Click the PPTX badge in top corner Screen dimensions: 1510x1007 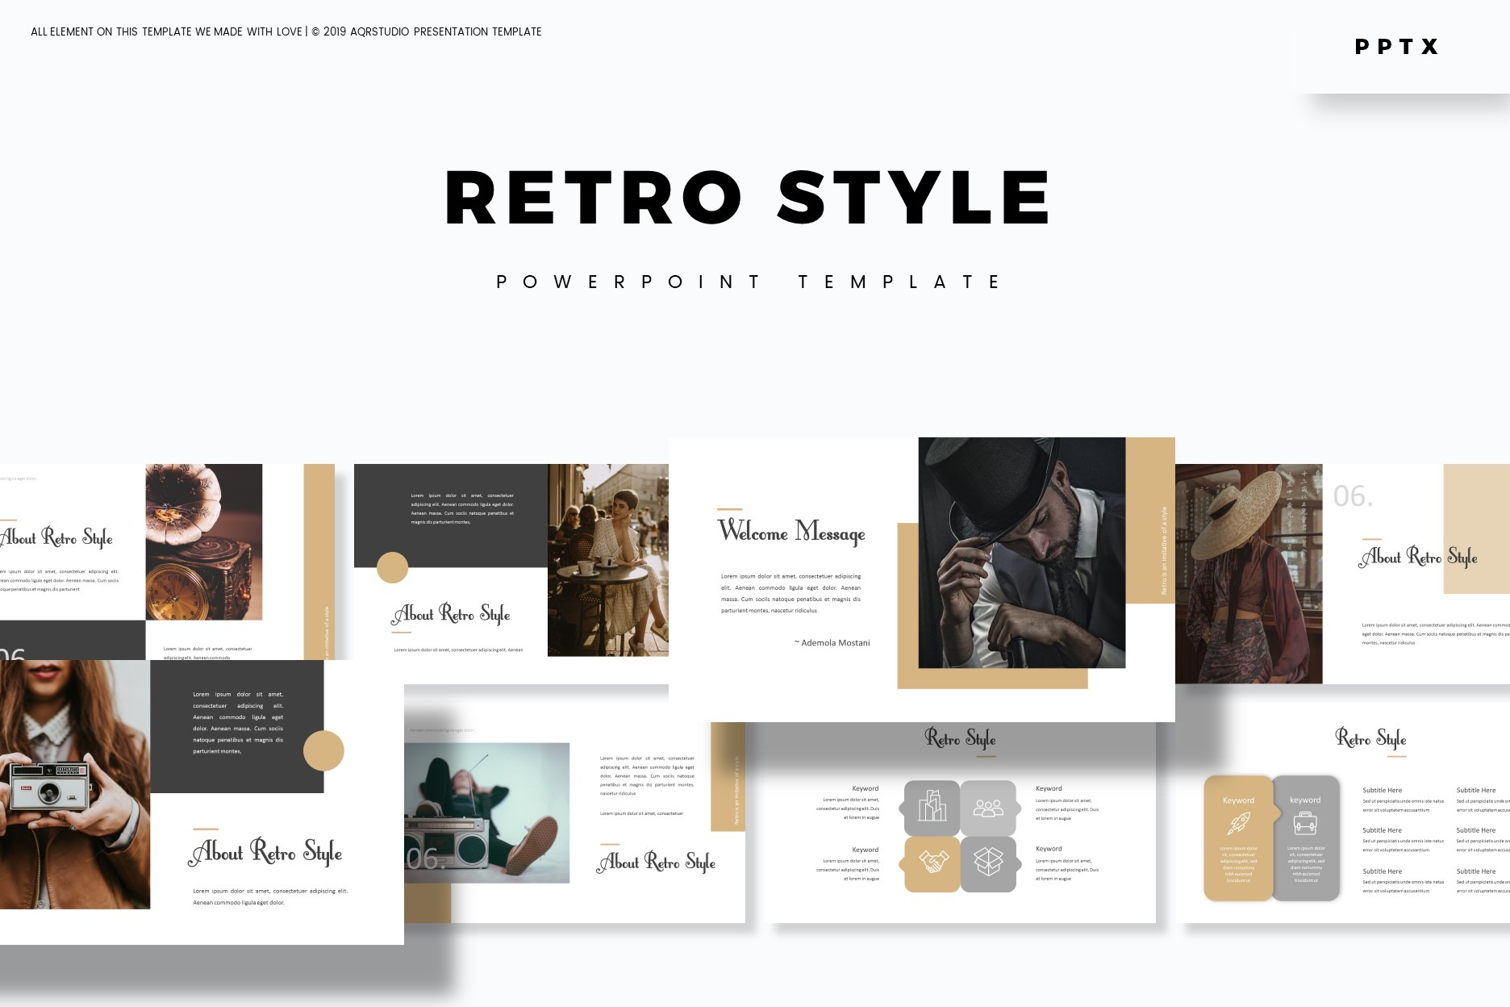[1397, 47]
